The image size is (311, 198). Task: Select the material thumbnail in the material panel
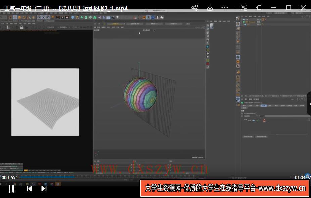coord(212,26)
